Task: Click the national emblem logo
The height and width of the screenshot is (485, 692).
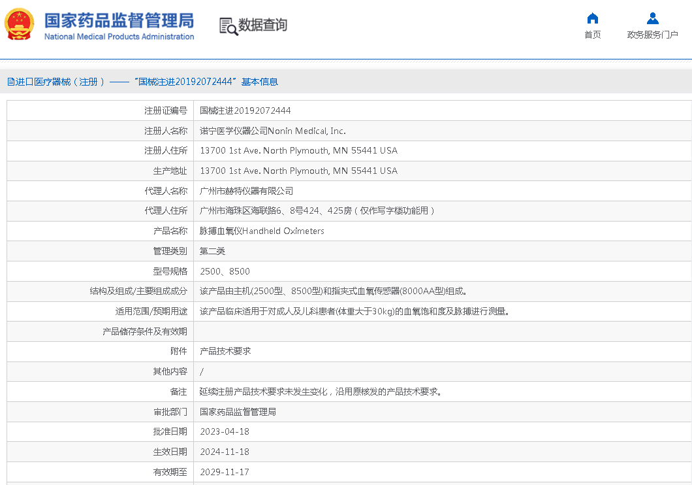Action: (19, 25)
